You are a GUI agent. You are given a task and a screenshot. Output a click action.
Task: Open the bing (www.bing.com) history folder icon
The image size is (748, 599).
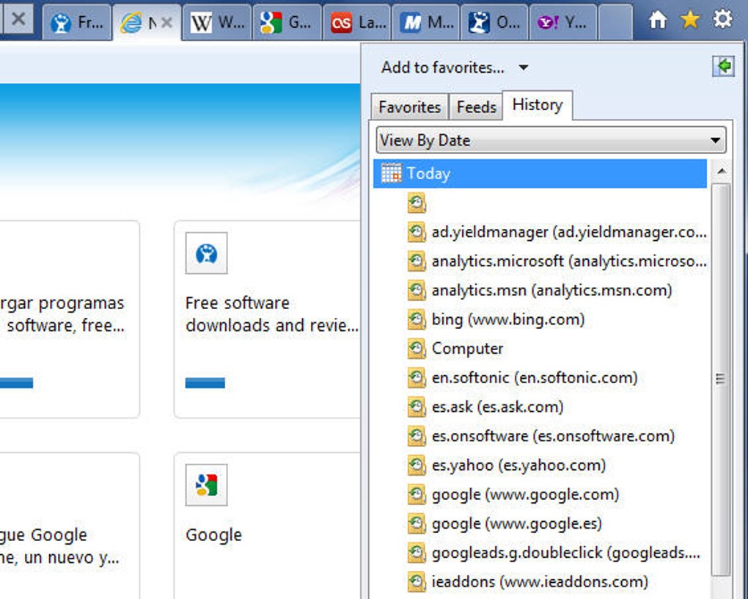[416, 319]
